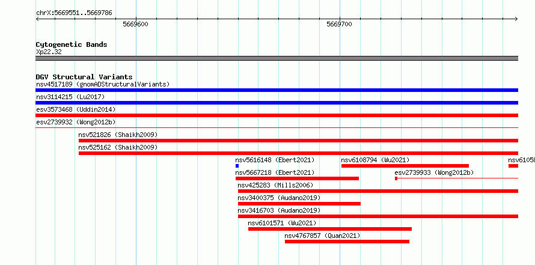
Task: Select the nsv4517189 blue variant bar
Action: pyautogui.click(x=277, y=90)
